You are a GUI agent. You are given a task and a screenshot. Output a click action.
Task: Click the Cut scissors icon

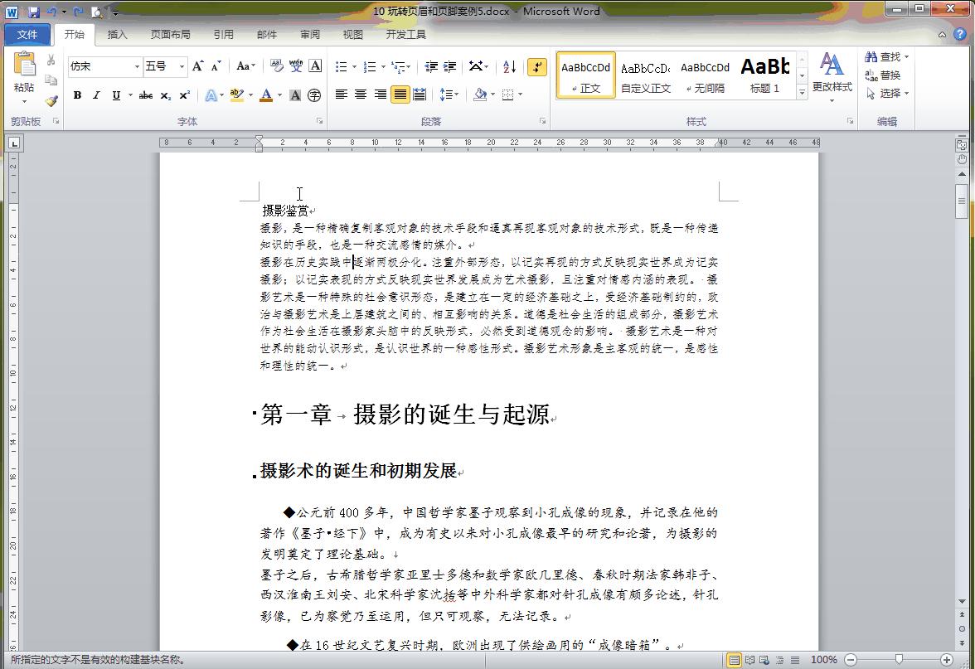(51, 60)
